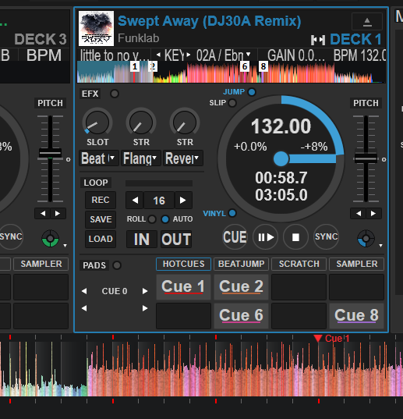The image size is (403, 419).
Task: Click the LOAD loop button
Action: click(x=101, y=239)
